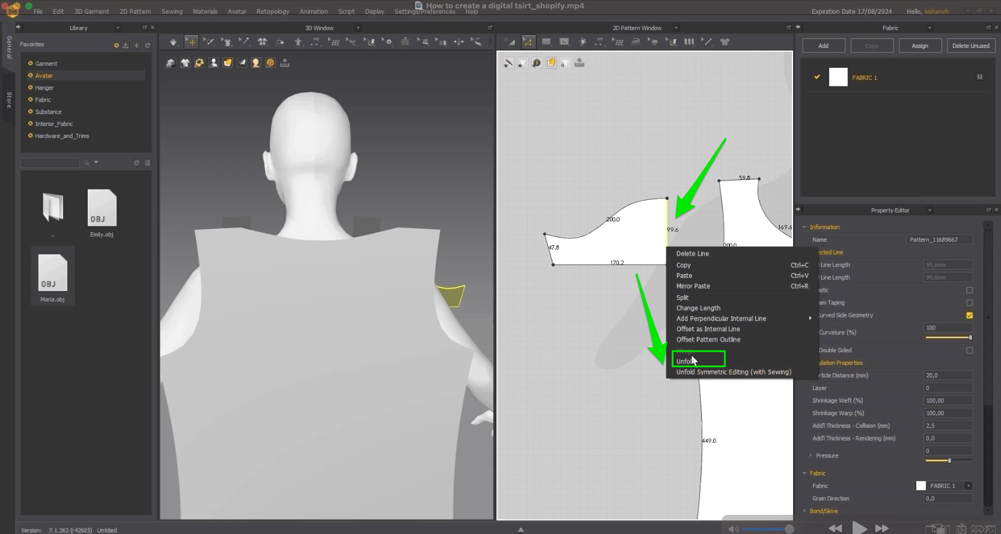
Task: Select the Select/Move tool in 3D toolbar
Action: pos(191,42)
